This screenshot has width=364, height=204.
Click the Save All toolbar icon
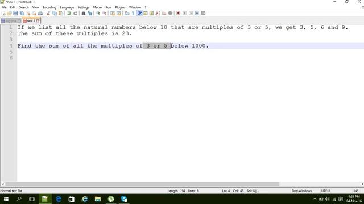click(22, 13)
